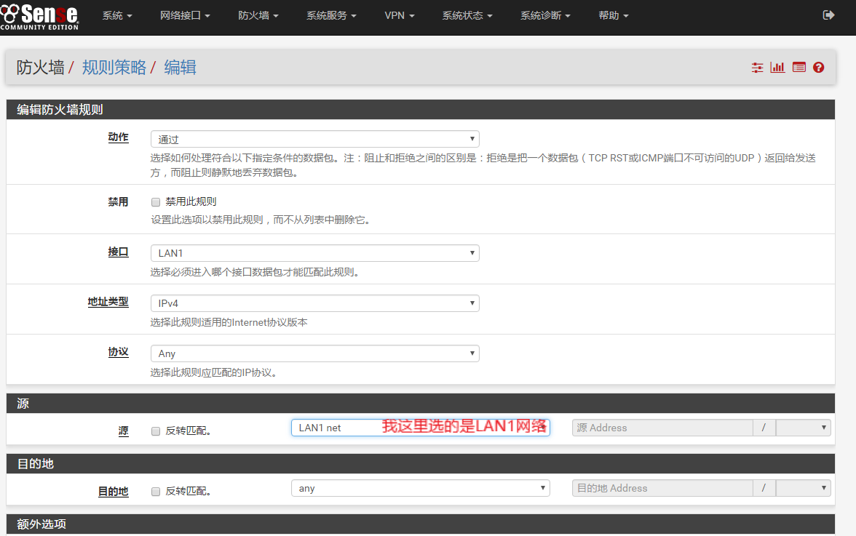The image size is (856, 536).
Task: Click the red help question mark icon
Action: point(819,68)
